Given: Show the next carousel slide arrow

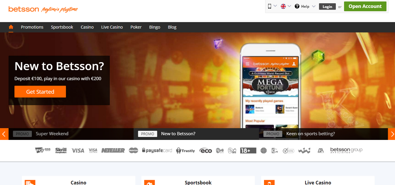Looking at the screenshot, I should (x=391, y=134).
